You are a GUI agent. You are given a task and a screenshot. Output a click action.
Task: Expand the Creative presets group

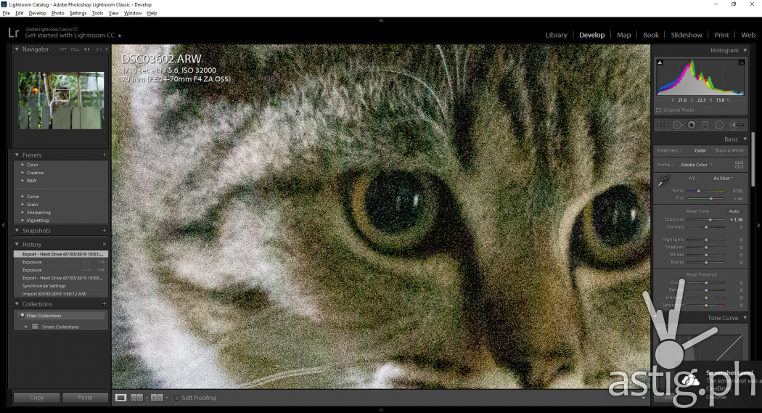tap(22, 173)
